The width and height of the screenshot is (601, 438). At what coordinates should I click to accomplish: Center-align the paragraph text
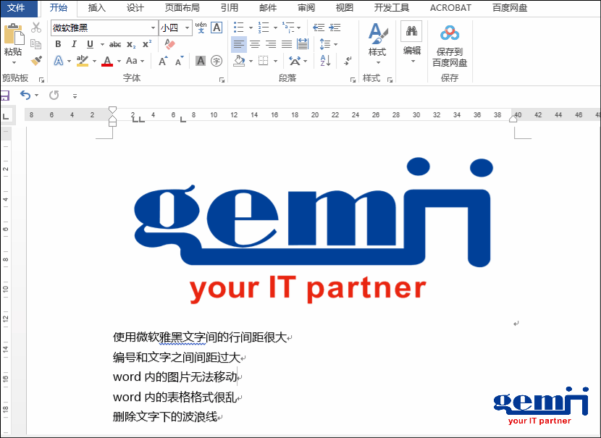click(255, 44)
